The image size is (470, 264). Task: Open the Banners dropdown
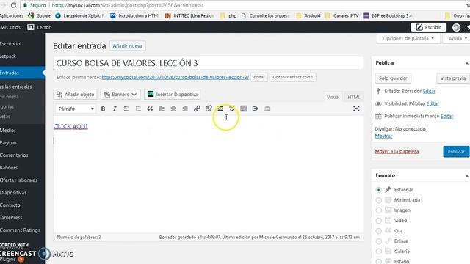pos(120,95)
